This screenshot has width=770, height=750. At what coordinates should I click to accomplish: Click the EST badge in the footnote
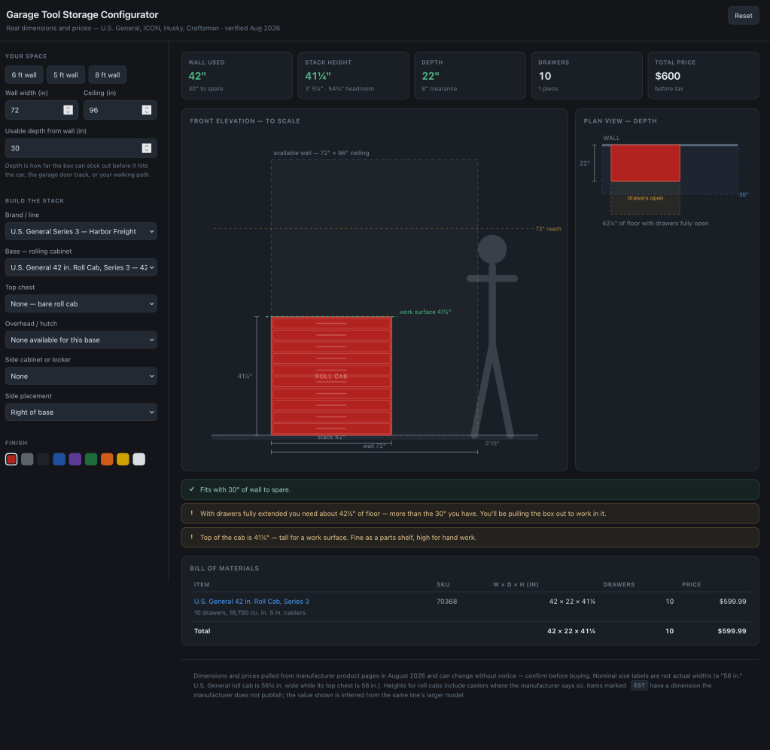pyautogui.click(x=639, y=685)
